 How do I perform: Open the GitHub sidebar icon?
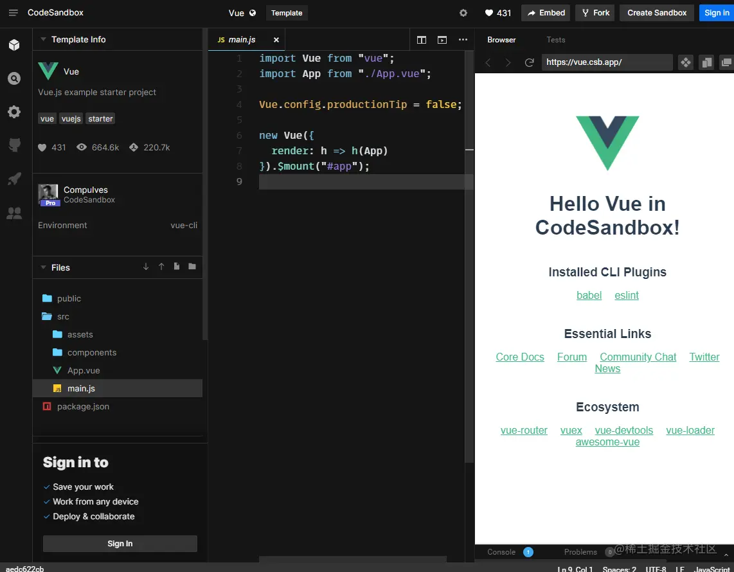[x=14, y=145]
